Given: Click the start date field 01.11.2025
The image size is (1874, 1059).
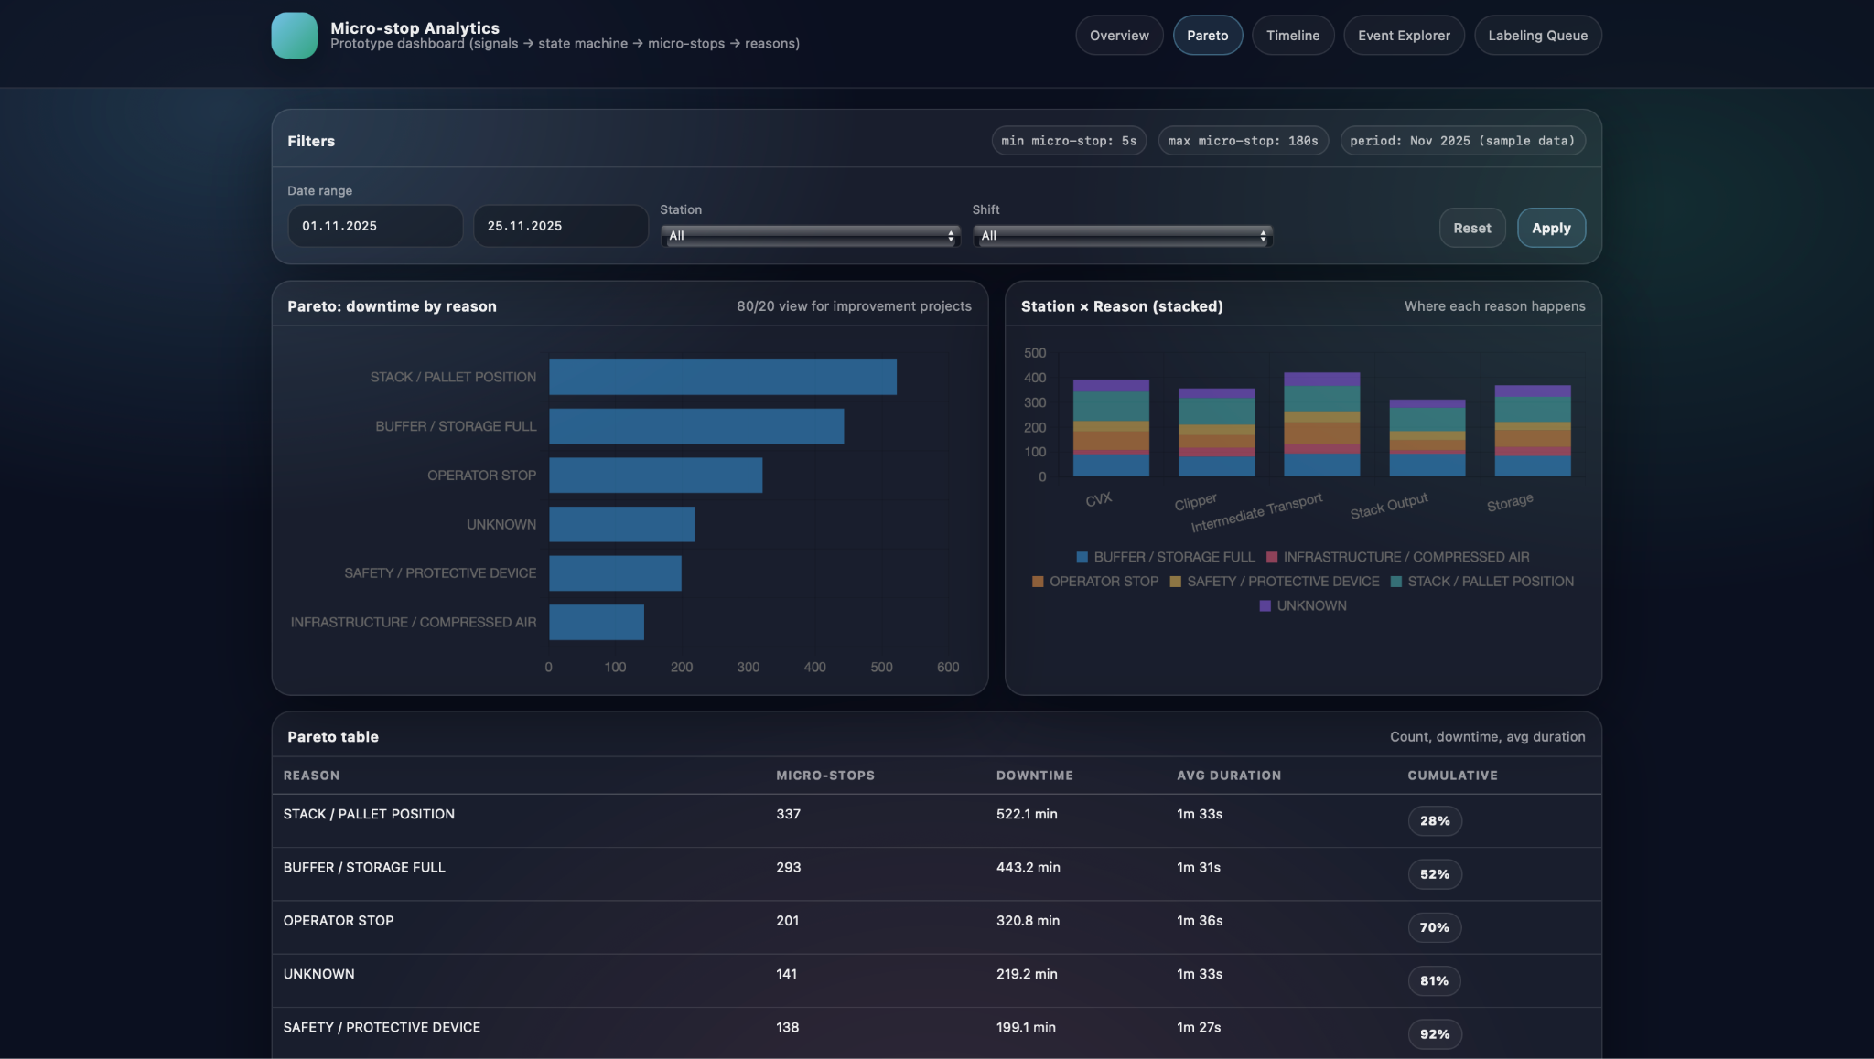Looking at the screenshot, I should 375,226.
